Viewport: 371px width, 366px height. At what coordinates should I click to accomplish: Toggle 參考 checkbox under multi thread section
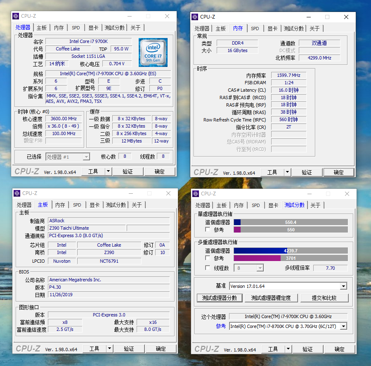[208, 258]
